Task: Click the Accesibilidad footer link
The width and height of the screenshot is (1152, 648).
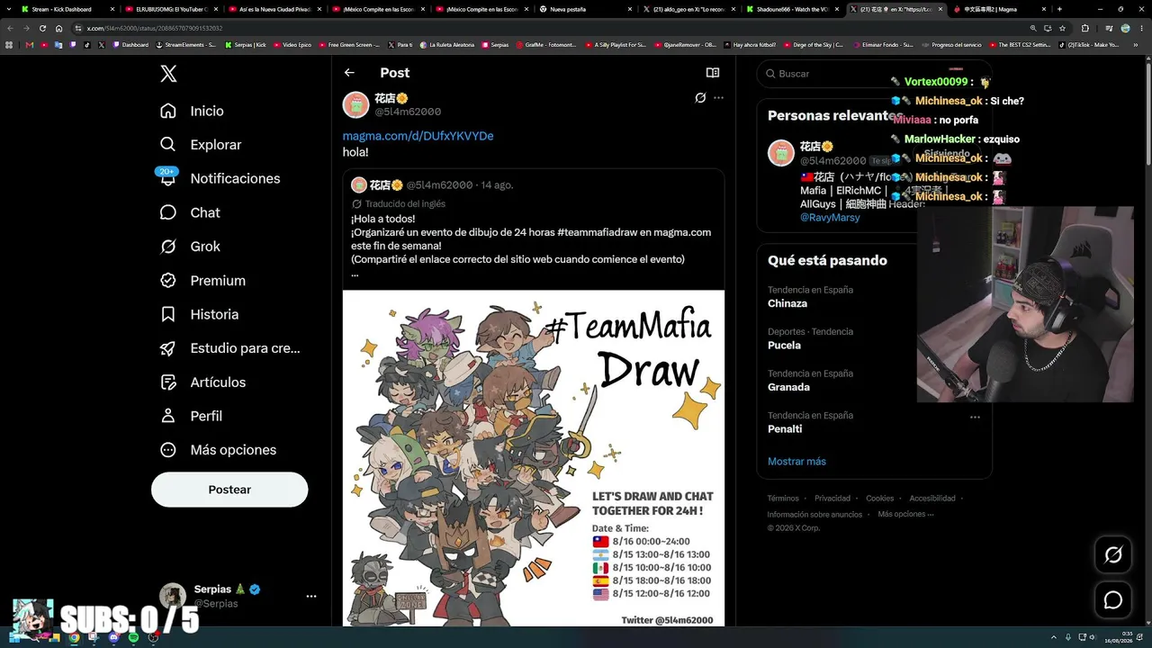Action: point(932,499)
